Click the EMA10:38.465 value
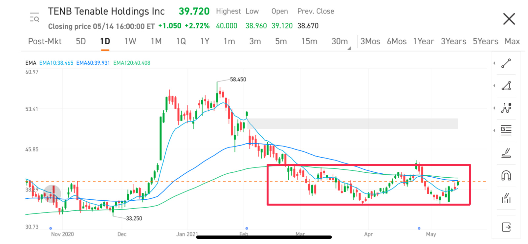This screenshot has height=244, width=528. click(56, 63)
